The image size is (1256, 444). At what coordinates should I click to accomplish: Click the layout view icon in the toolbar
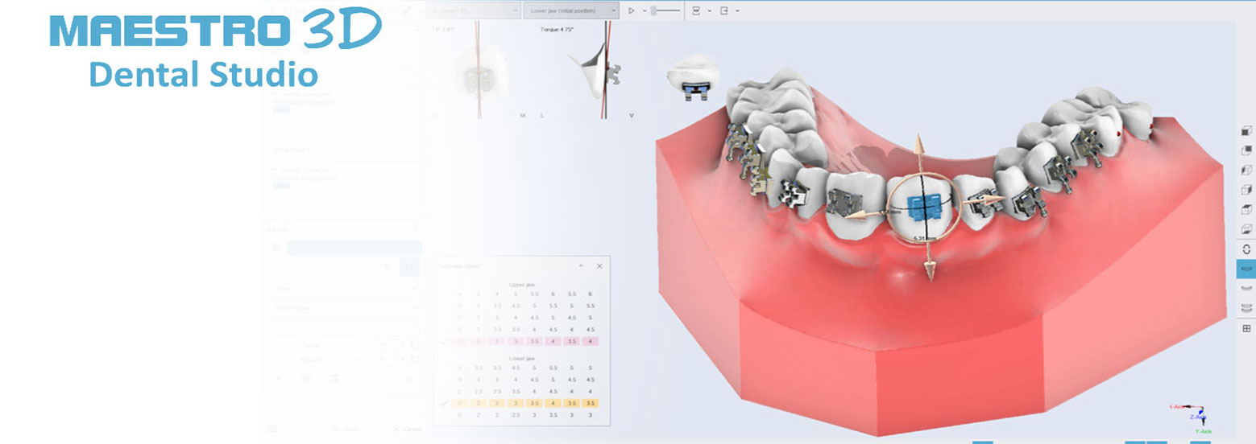click(x=696, y=10)
